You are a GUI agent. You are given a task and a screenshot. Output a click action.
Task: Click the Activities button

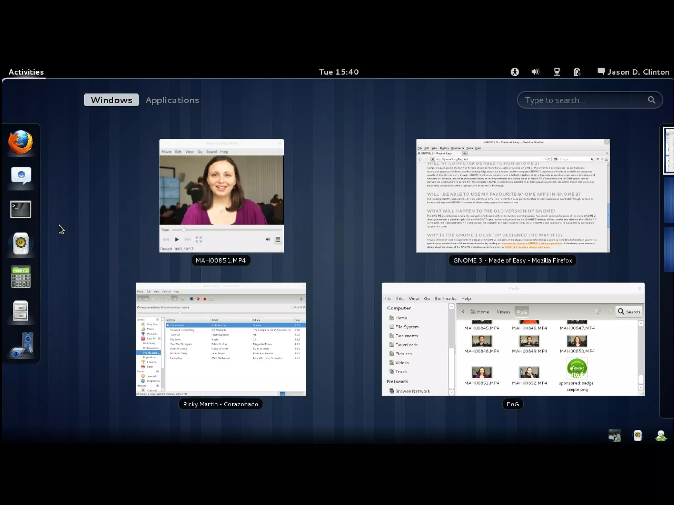(26, 72)
